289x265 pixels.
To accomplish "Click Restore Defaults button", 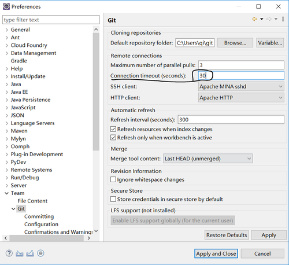I will point(227,235).
